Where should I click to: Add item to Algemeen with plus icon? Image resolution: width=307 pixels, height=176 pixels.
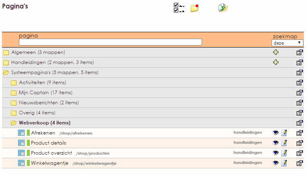276,52
